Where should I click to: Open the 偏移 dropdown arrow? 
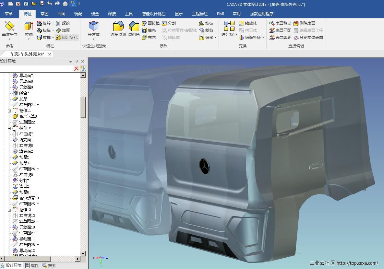(215, 38)
